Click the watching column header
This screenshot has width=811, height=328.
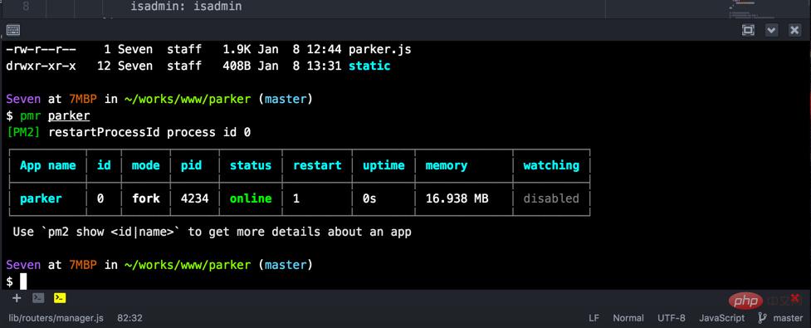(551, 165)
